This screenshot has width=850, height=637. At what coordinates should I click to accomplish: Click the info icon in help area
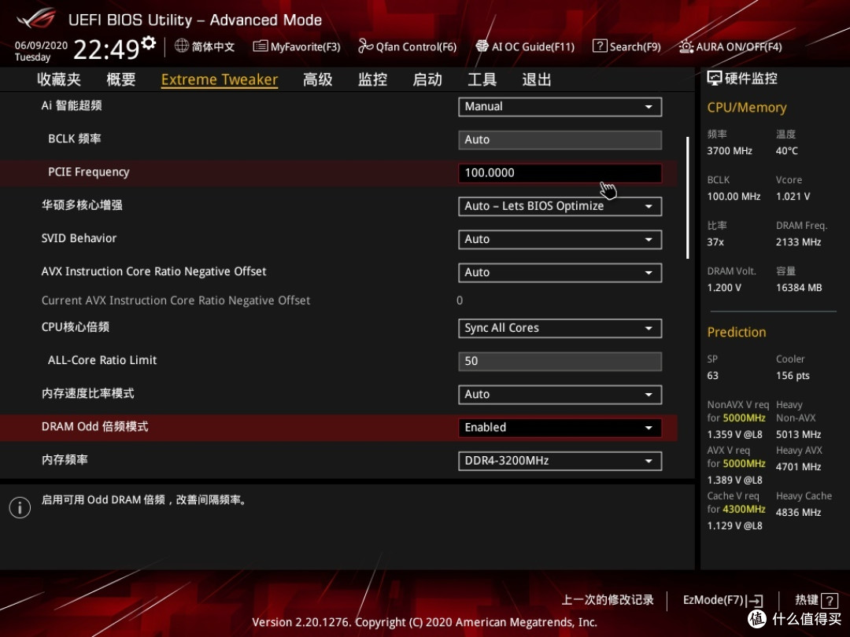point(20,507)
